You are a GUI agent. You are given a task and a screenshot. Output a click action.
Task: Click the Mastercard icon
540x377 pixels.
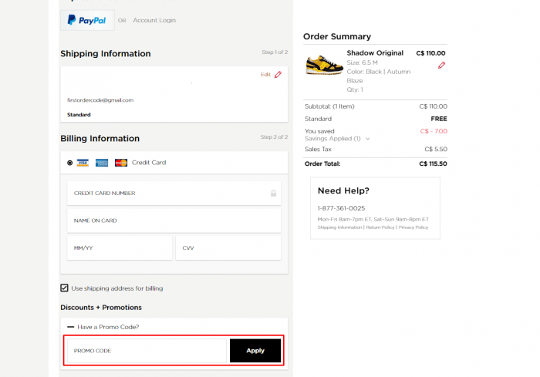121,163
